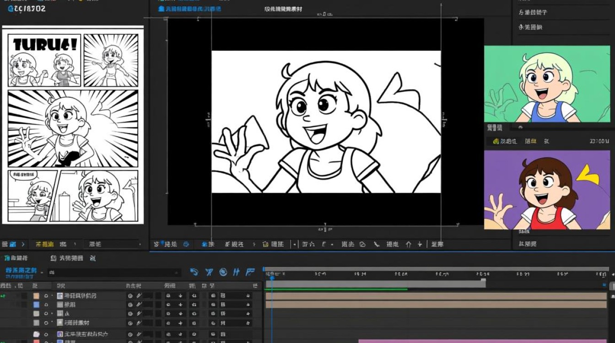Select the green-background blonde girl thumbnail
This screenshot has height=343, width=615.
point(547,84)
